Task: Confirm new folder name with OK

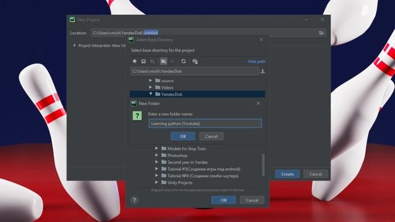Action: (x=183, y=136)
